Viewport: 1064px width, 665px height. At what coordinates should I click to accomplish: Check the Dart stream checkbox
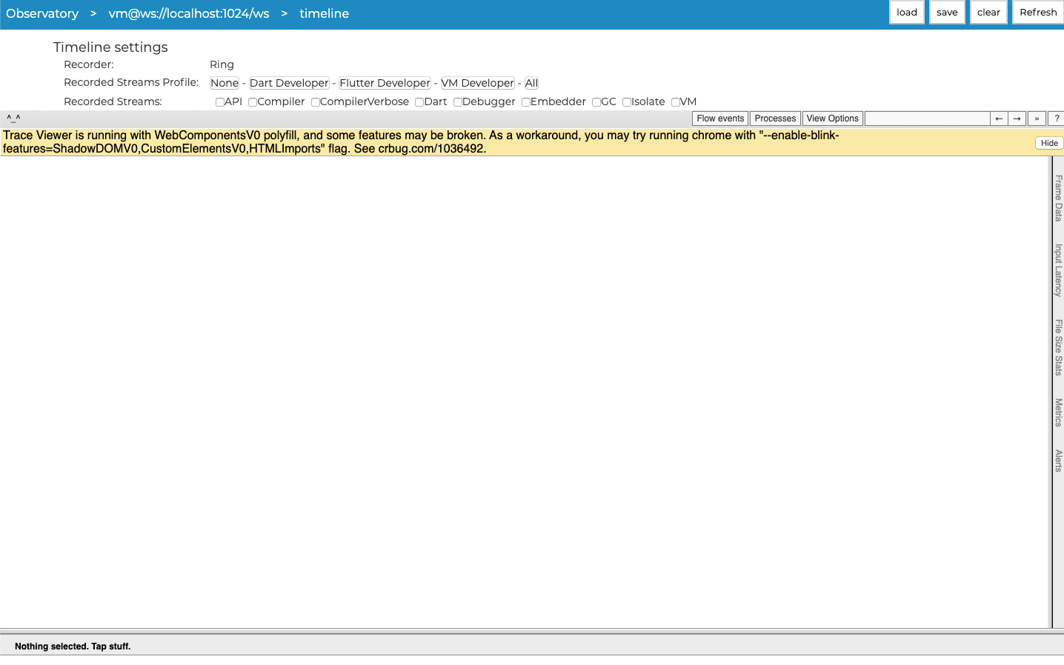[419, 101]
